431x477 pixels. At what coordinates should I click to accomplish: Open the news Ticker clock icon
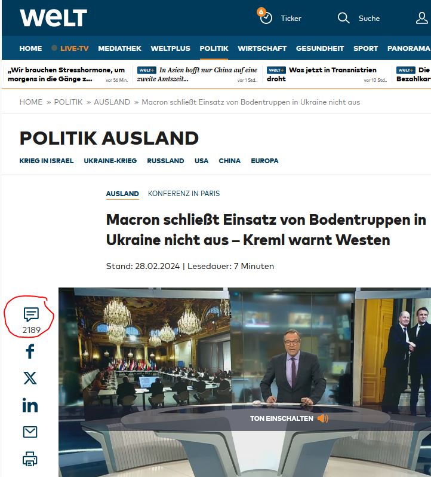click(x=266, y=17)
